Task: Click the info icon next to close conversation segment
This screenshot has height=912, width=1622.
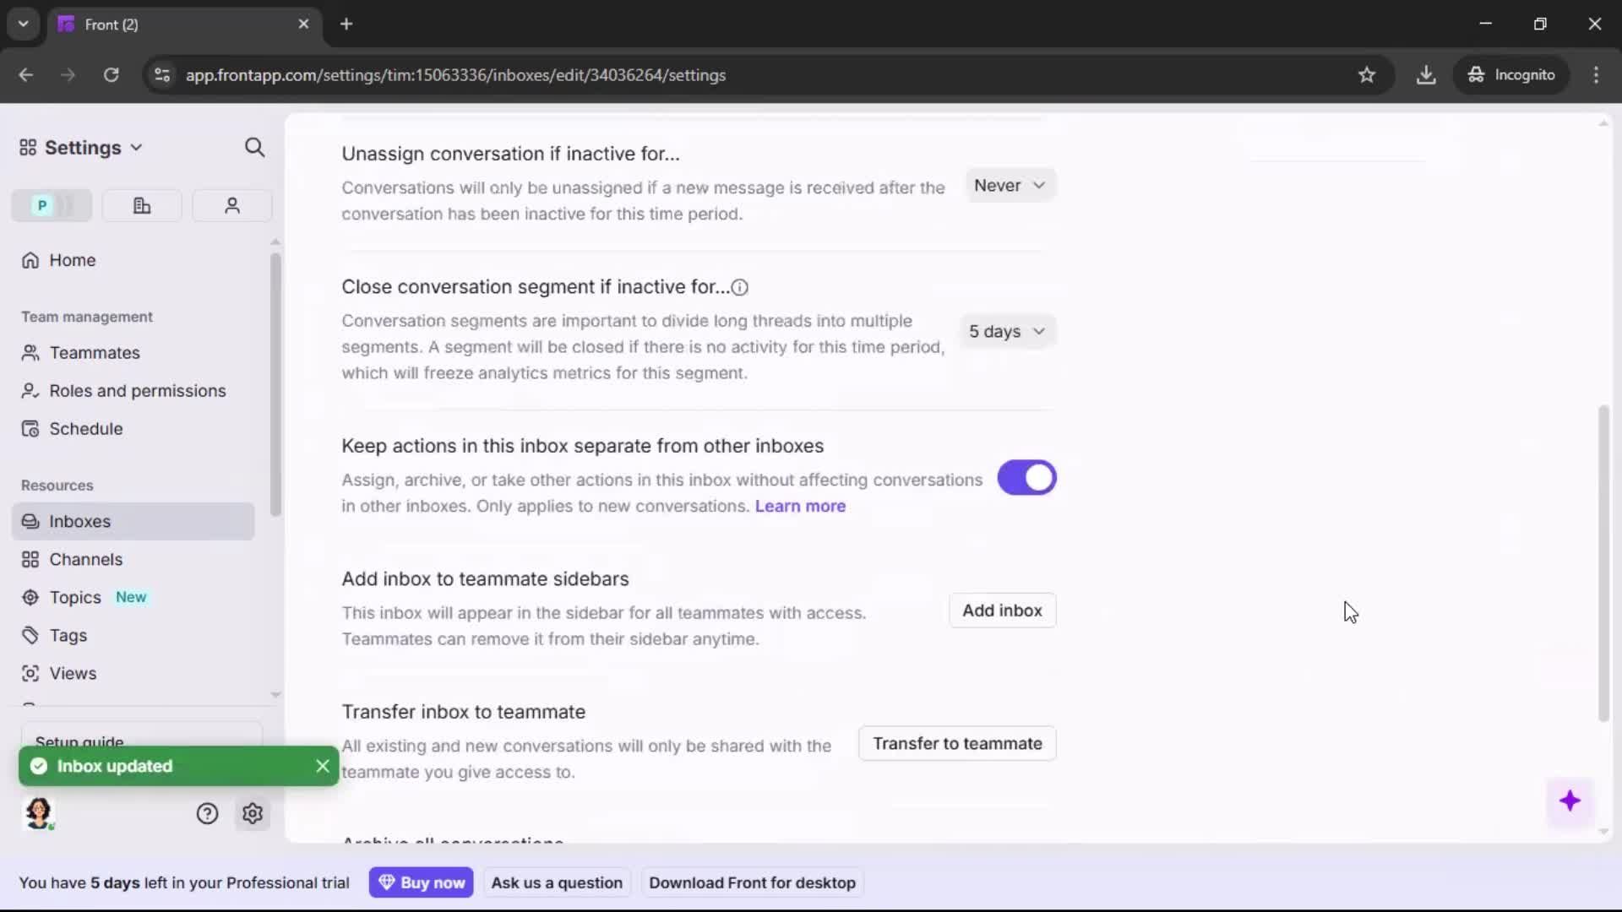Action: 740,287
